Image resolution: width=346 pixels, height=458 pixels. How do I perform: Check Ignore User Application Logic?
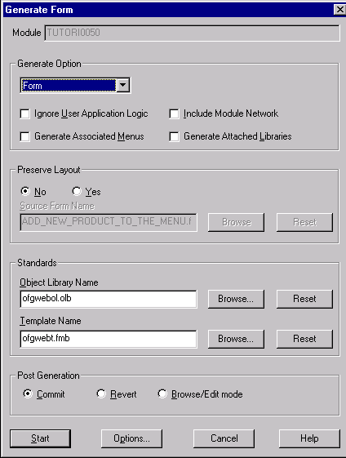point(24,113)
